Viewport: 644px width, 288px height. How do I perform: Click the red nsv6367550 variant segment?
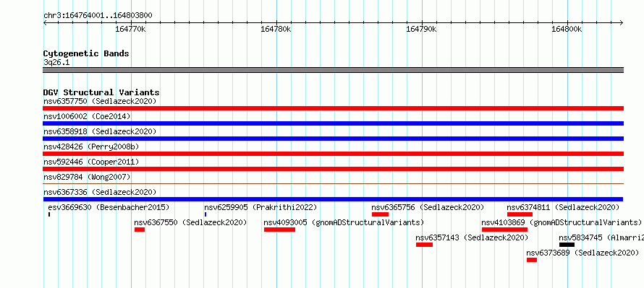point(140,230)
